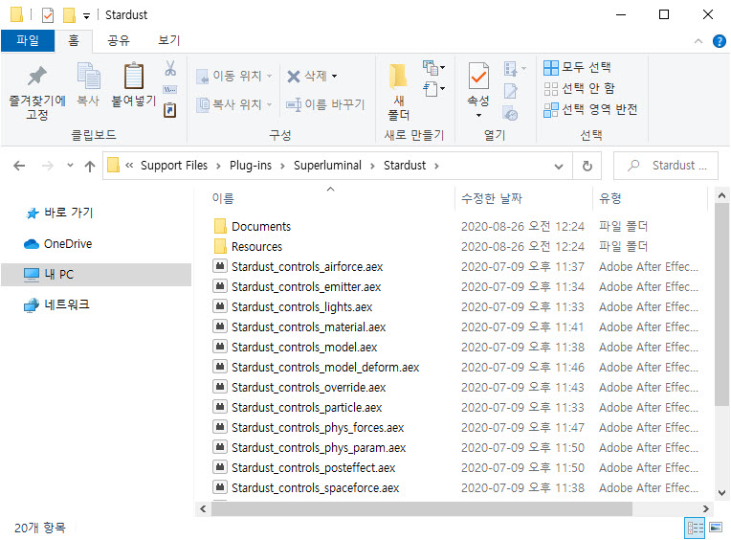Click the Paste shortcut icon
The image size is (731, 540).
point(169,110)
